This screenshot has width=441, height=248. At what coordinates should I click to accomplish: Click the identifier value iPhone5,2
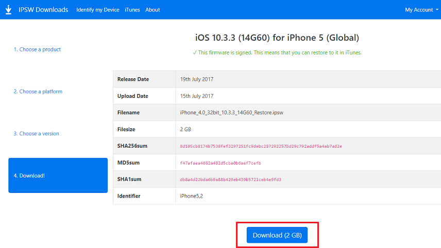coord(191,196)
